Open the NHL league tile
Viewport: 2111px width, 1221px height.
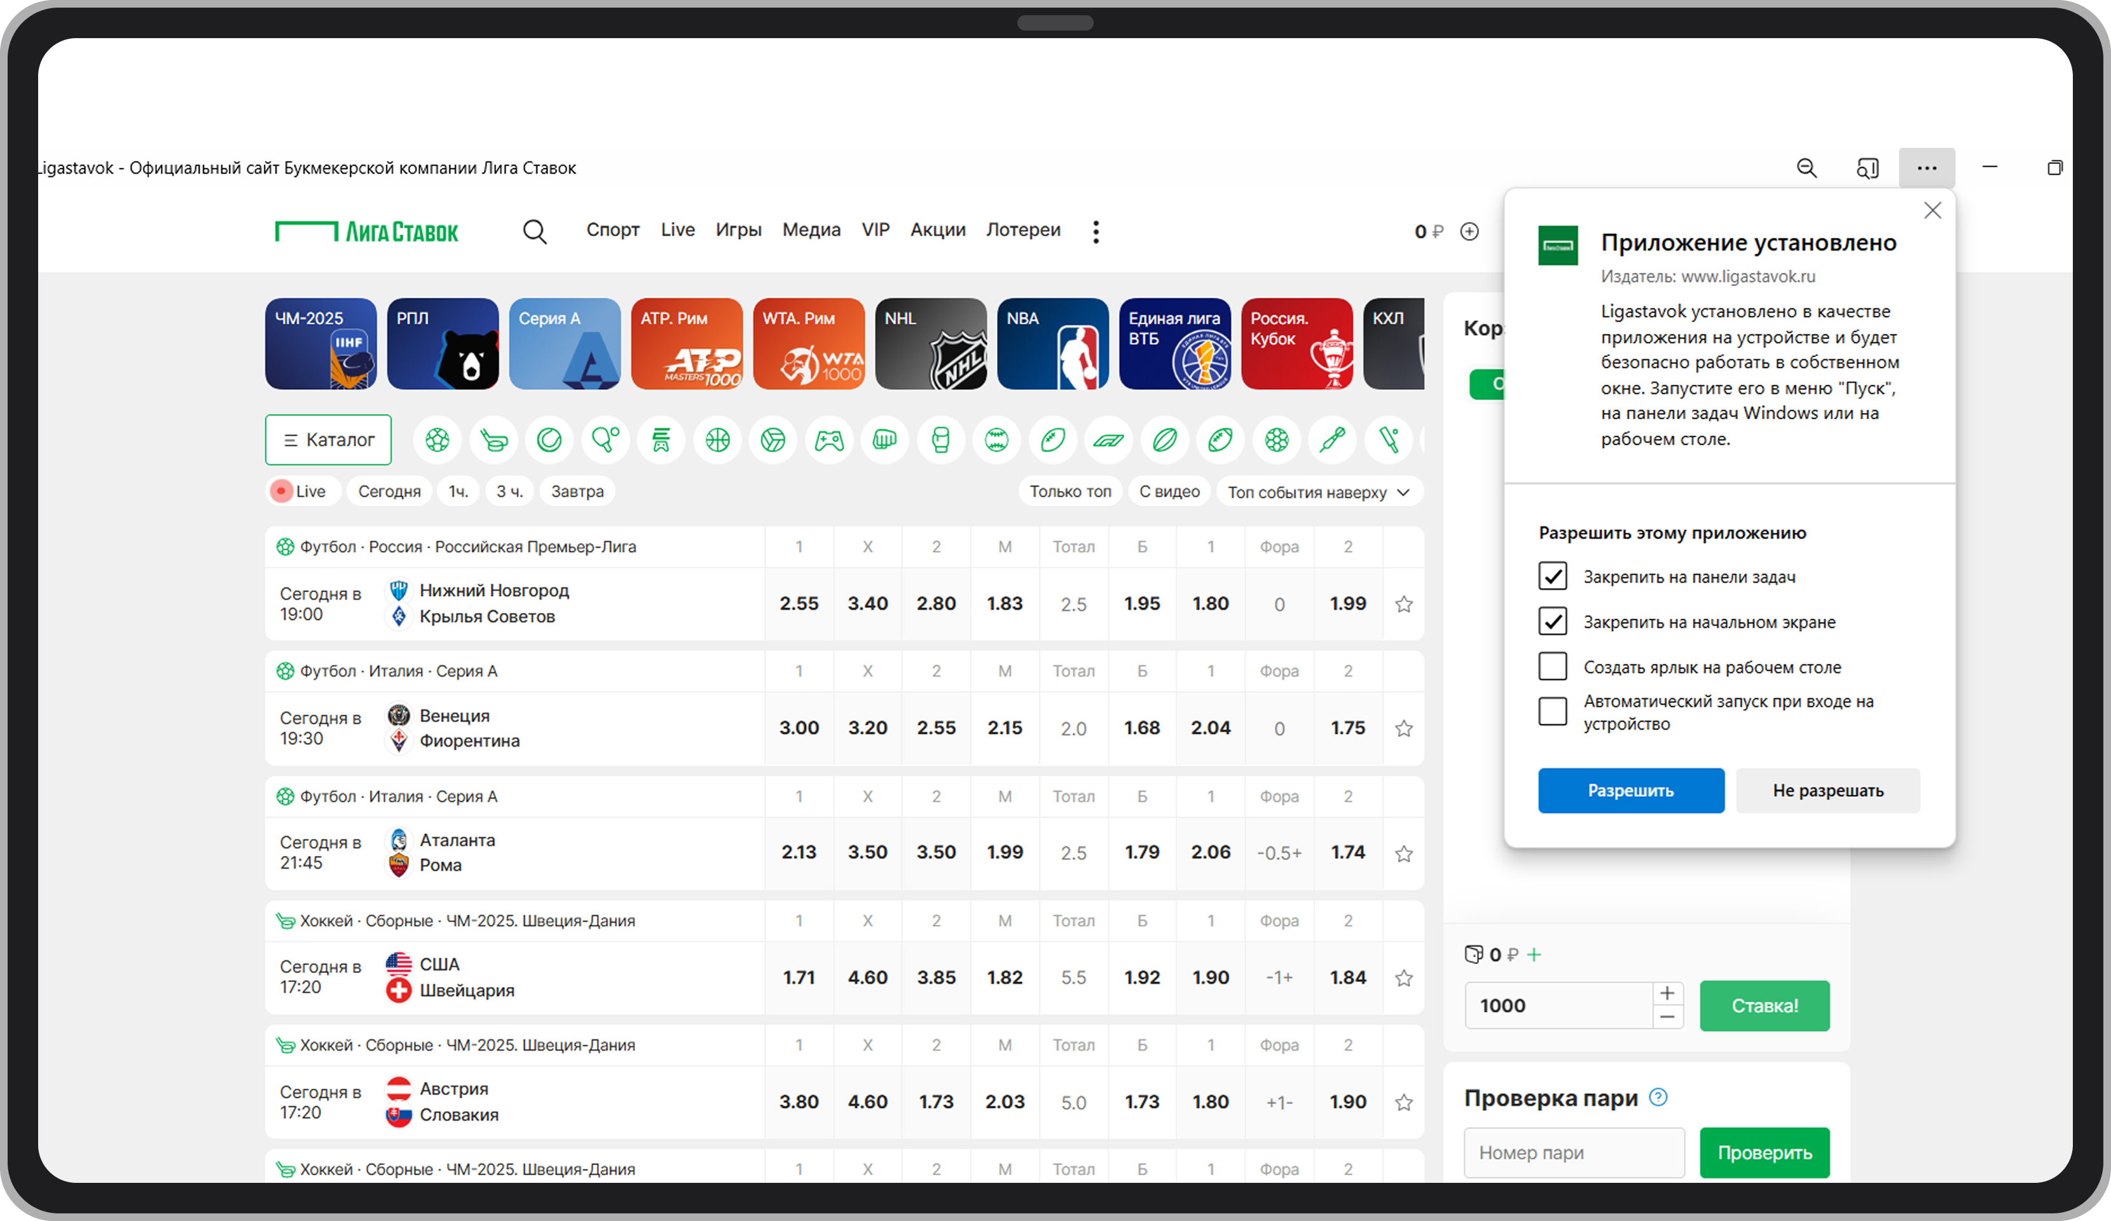[931, 343]
